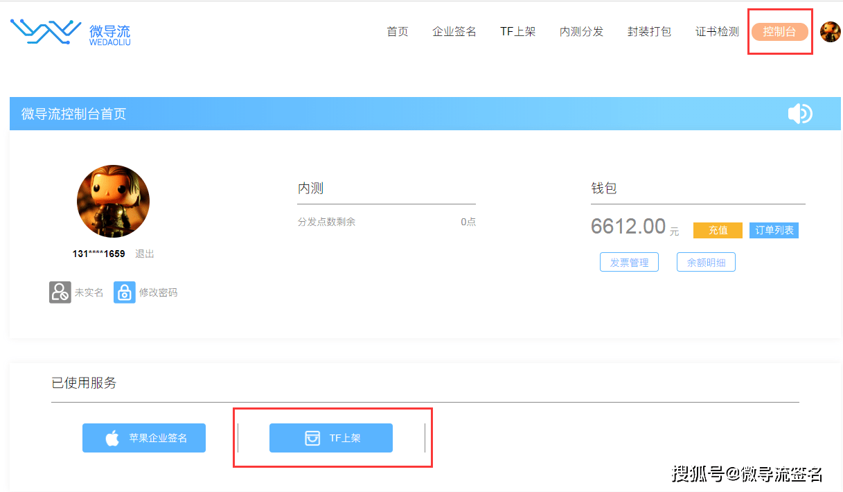The width and height of the screenshot is (843, 492).
Task: Click the 修改密码 lock icon
Action: 125,292
